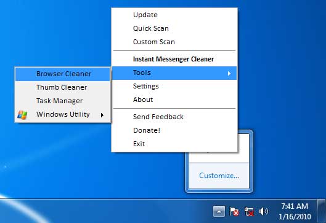Select About from the menu
Image resolution: width=326 pixels, height=223 pixels.
[174, 100]
